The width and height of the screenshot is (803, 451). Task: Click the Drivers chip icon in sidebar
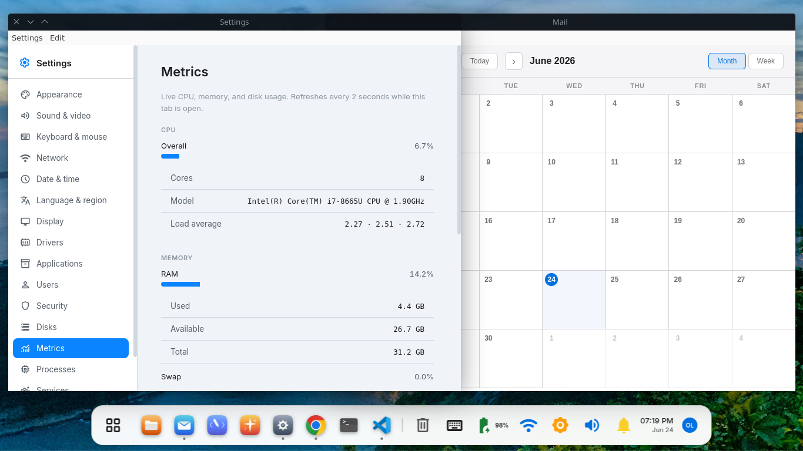click(25, 243)
